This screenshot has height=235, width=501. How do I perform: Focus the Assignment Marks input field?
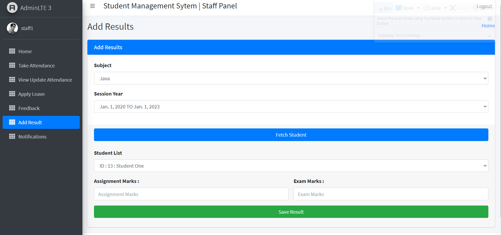coord(191,194)
